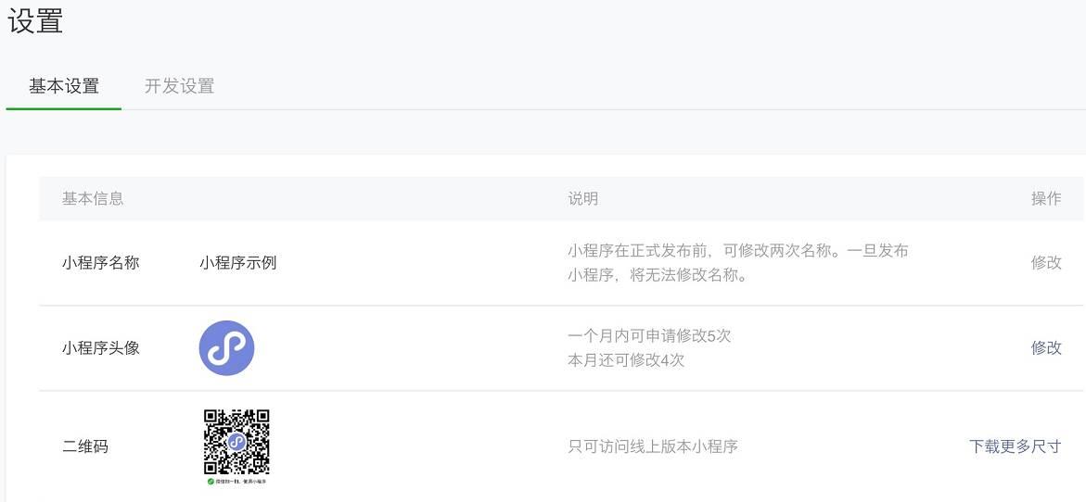1086x502 pixels.
Task: Click the 说明 column header
Action: click(x=582, y=198)
